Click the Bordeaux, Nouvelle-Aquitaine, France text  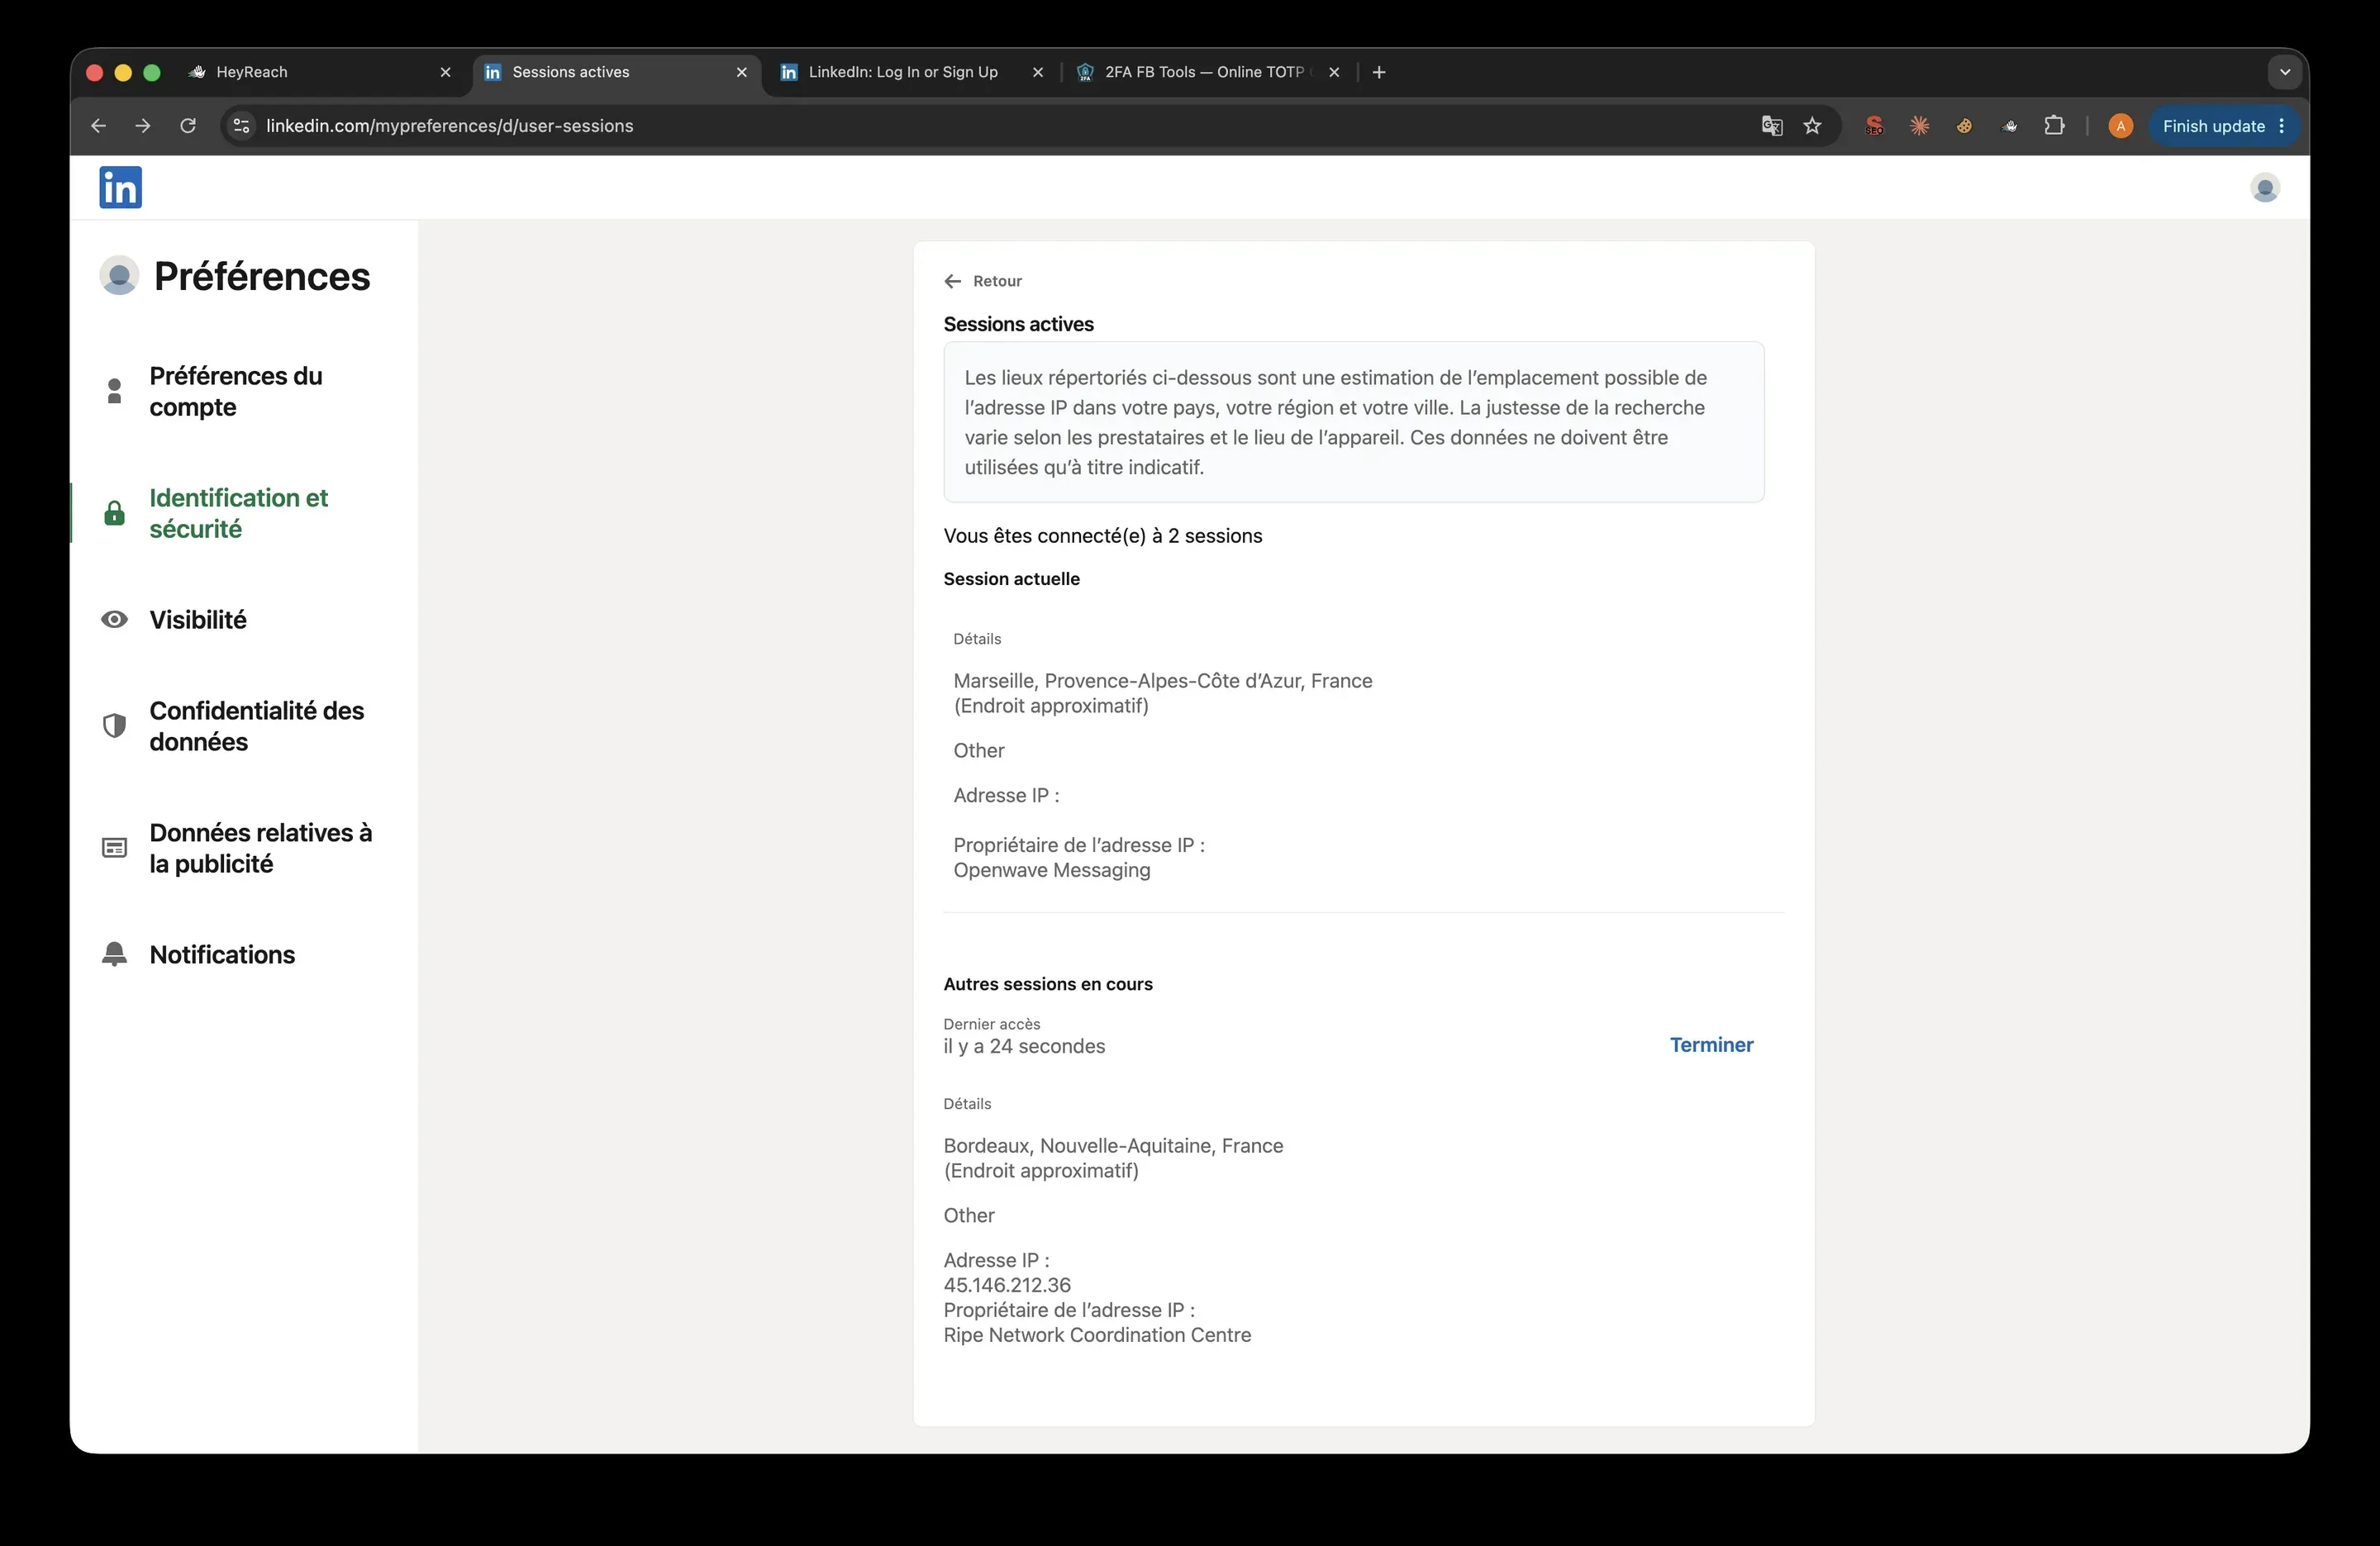[1113, 1145]
